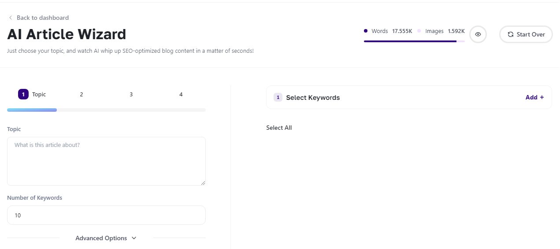The height and width of the screenshot is (249, 560).
Task: Click the pink Images legend dot
Action: 419,31
